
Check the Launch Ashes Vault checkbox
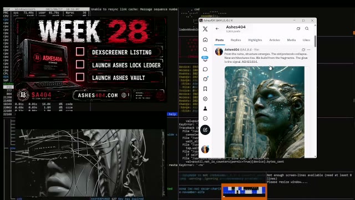pyautogui.click(x=80, y=77)
